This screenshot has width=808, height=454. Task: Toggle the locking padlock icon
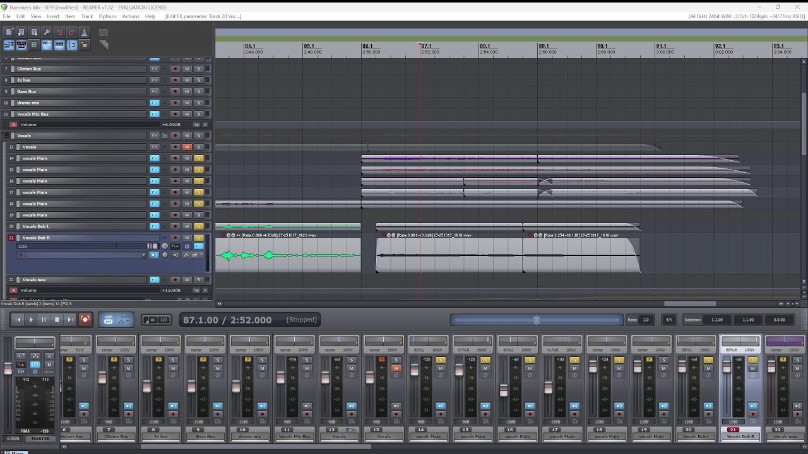pyautogui.click(x=85, y=45)
